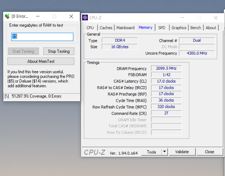
Task: Click the empty Row To Column (tRCD) field
Action: pos(166,132)
